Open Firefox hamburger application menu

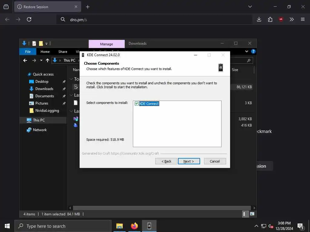pos(303,19)
